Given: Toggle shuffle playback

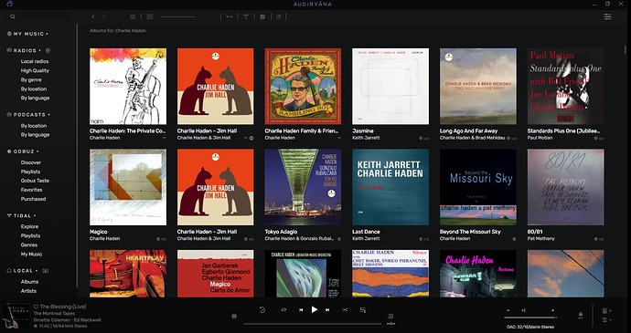Looking at the screenshot, I should (345, 309).
